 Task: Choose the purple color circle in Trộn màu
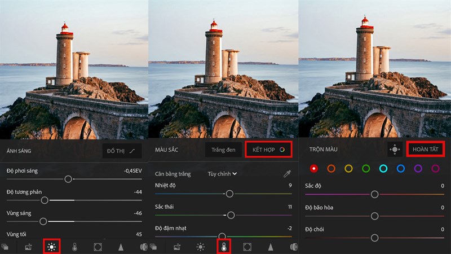click(418, 168)
